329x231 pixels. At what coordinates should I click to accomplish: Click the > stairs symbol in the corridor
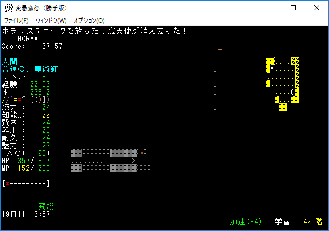pyautogui.click(x=133, y=160)
